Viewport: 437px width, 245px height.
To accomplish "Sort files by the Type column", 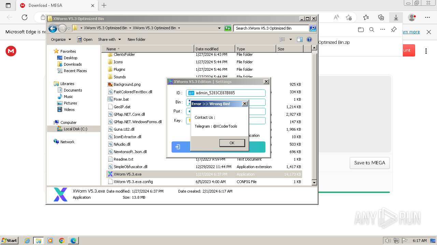I will [255, 49].
